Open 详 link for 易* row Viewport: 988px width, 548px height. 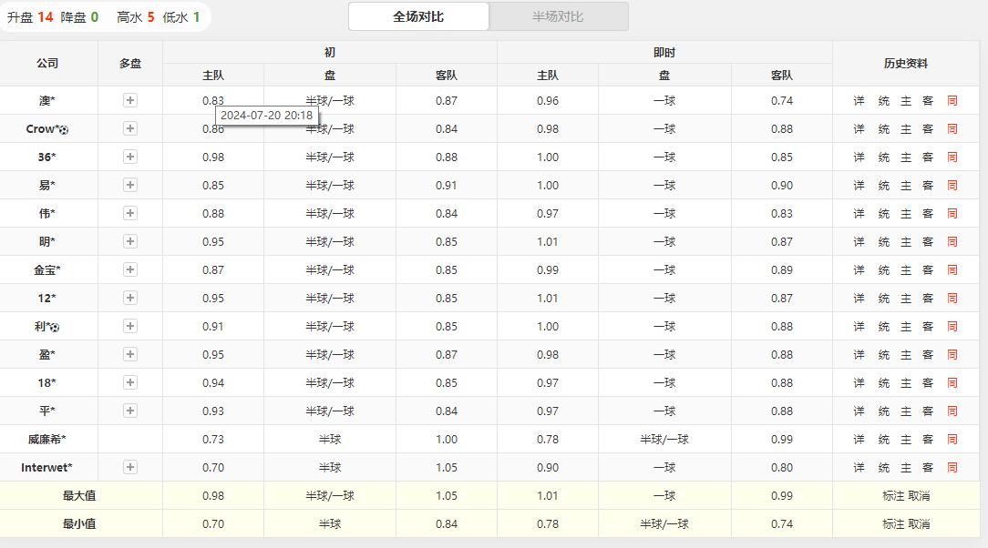click(859, 186)
